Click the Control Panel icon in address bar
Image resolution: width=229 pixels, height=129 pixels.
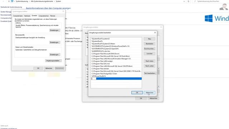click(12, 1)
